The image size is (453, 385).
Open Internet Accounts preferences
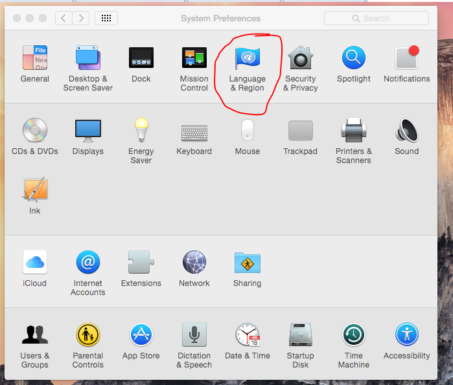[88, 262]
